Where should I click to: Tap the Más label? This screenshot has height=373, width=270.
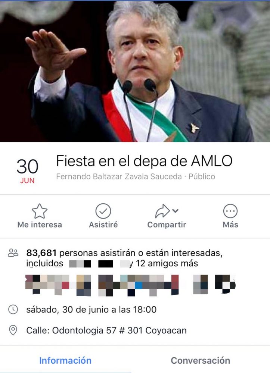pos(230,225)
